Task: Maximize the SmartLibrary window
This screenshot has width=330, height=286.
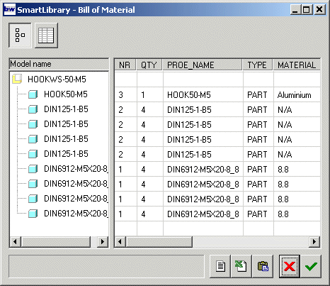Action: 307,10
